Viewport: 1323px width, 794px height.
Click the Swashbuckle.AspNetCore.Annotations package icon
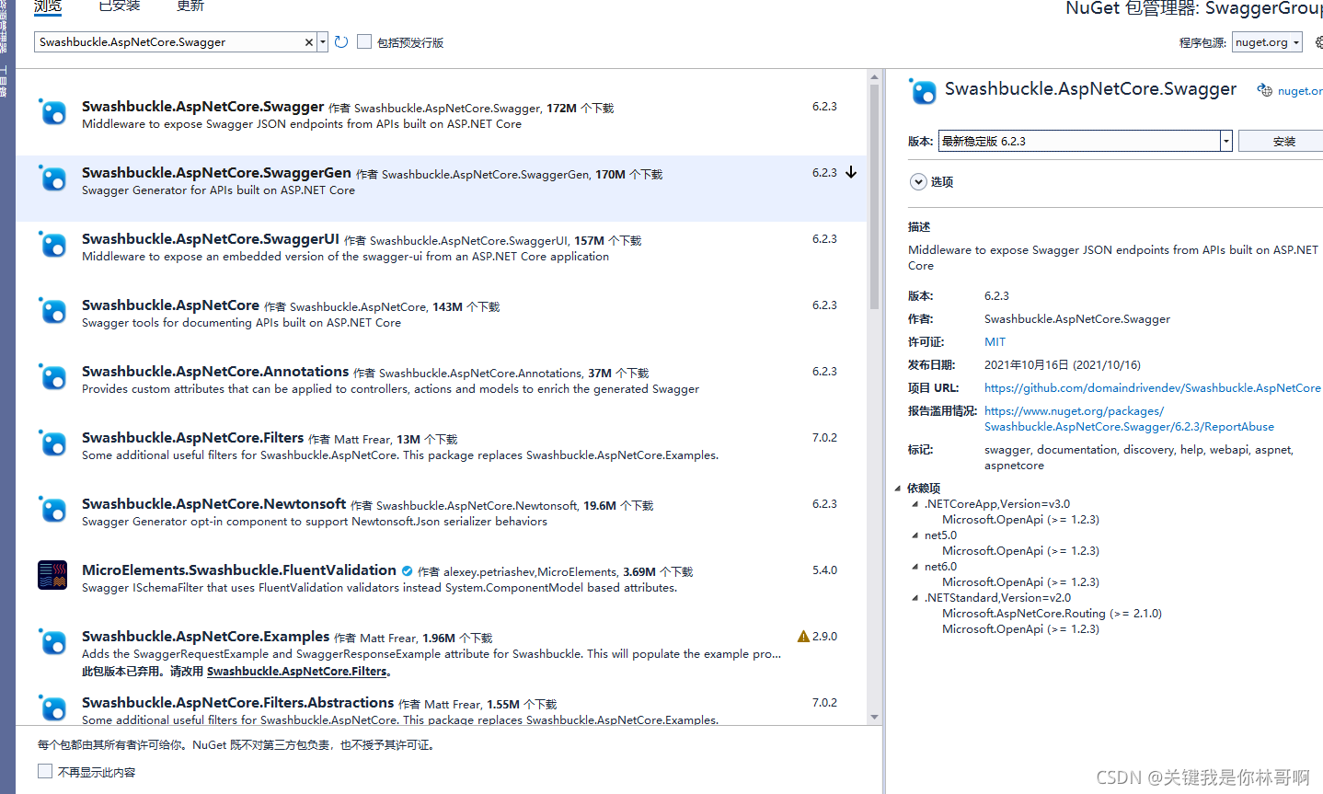(52, 377)
